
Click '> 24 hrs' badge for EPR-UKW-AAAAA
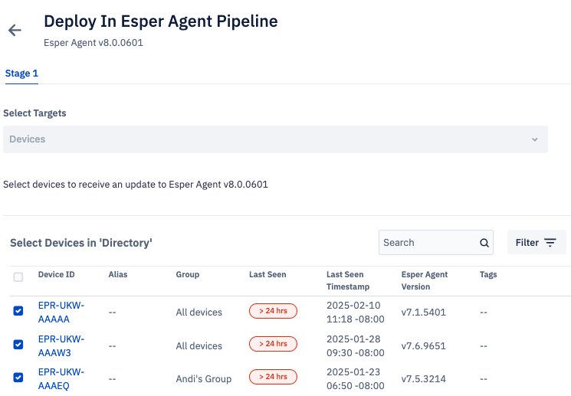point(273,311)
